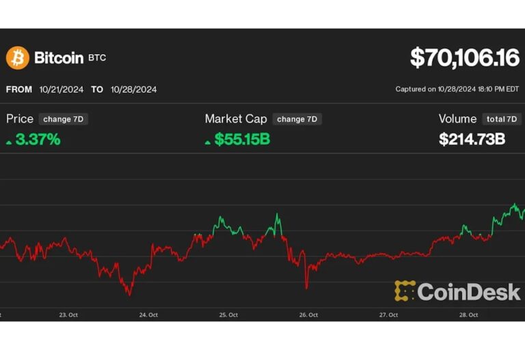Viewport: 525px width, 350px height.
Task: Click the $214.73B volume value
Action: (472, 140)
